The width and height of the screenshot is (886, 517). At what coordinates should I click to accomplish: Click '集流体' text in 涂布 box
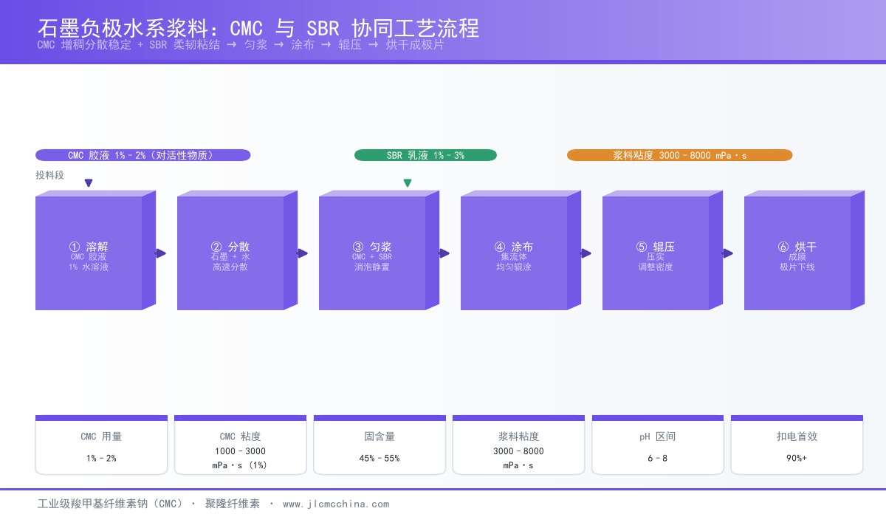coord(514,257)
